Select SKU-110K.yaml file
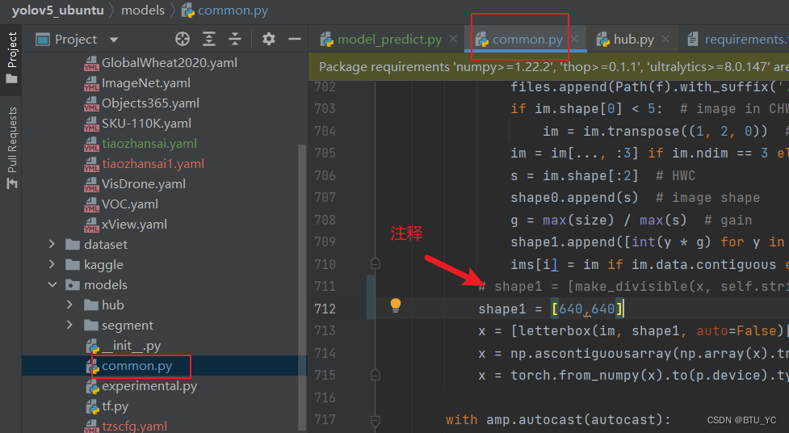The height and width of the screenshot is (433, 789). (x=146, y=124)
